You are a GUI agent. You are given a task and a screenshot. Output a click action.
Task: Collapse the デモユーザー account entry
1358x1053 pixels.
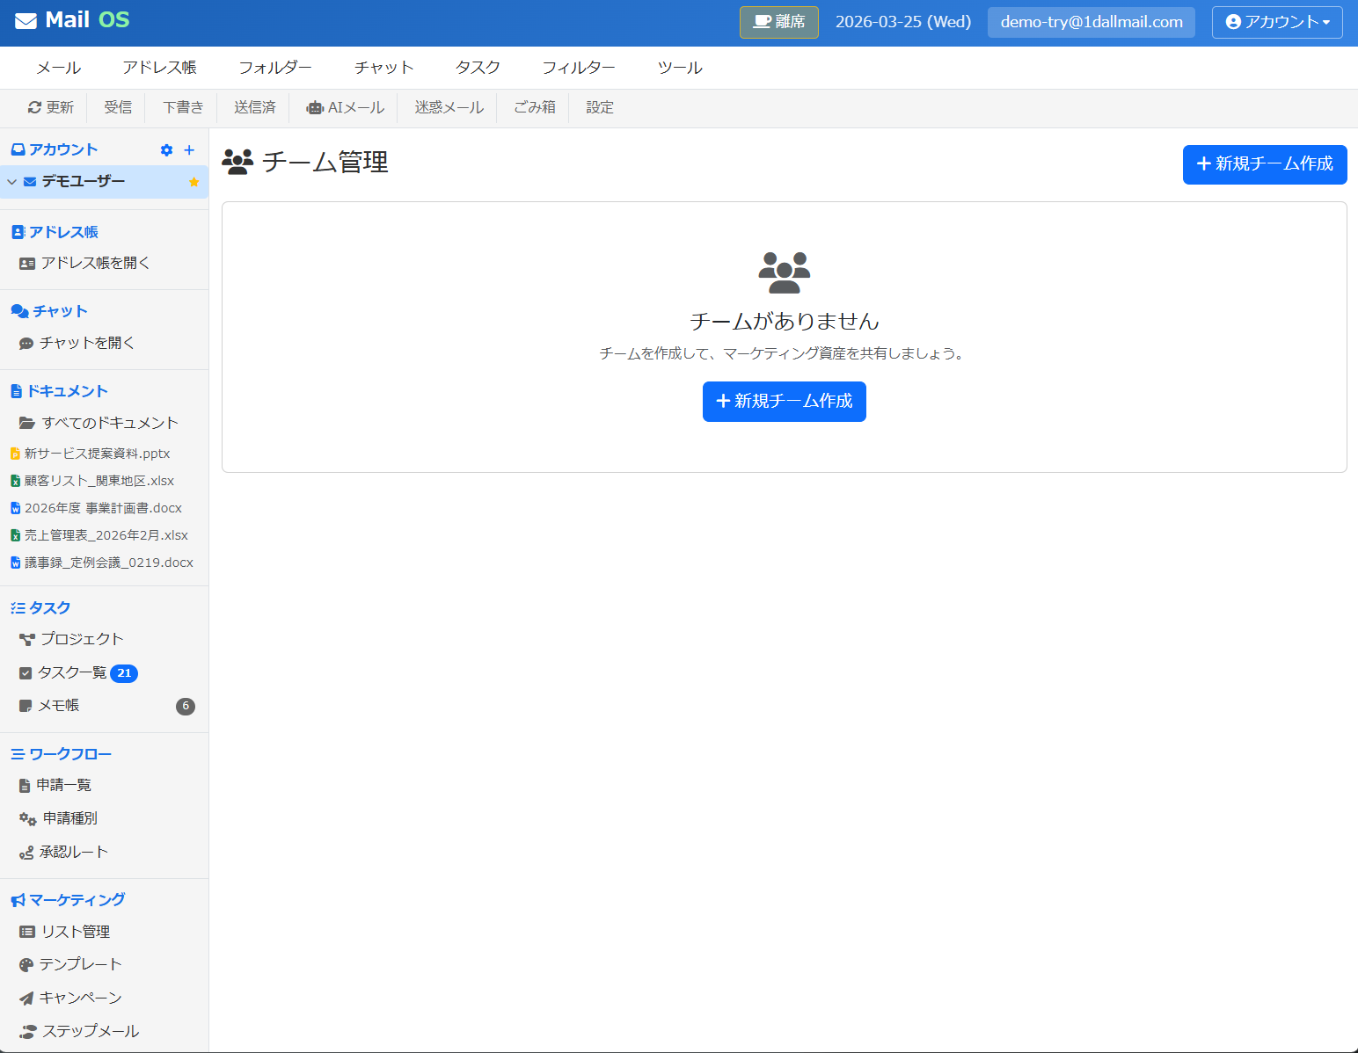[11, 182]
